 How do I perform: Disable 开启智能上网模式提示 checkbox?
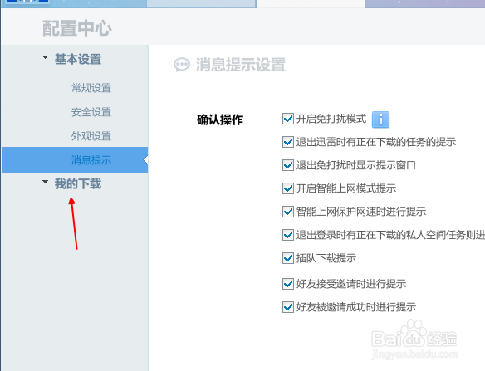coord(288,188)
